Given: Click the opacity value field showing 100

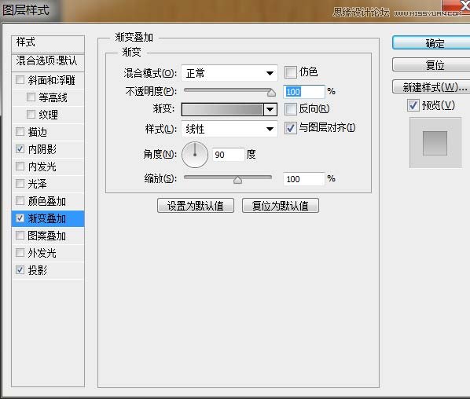Looking at the screenshot, I should click(304, 92).
